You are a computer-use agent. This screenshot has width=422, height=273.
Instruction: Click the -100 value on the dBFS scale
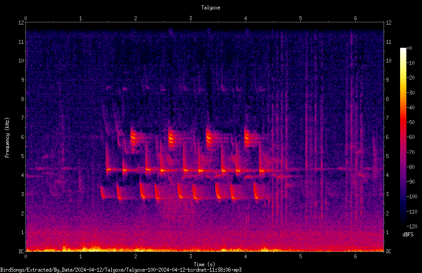tap(412, 196)
